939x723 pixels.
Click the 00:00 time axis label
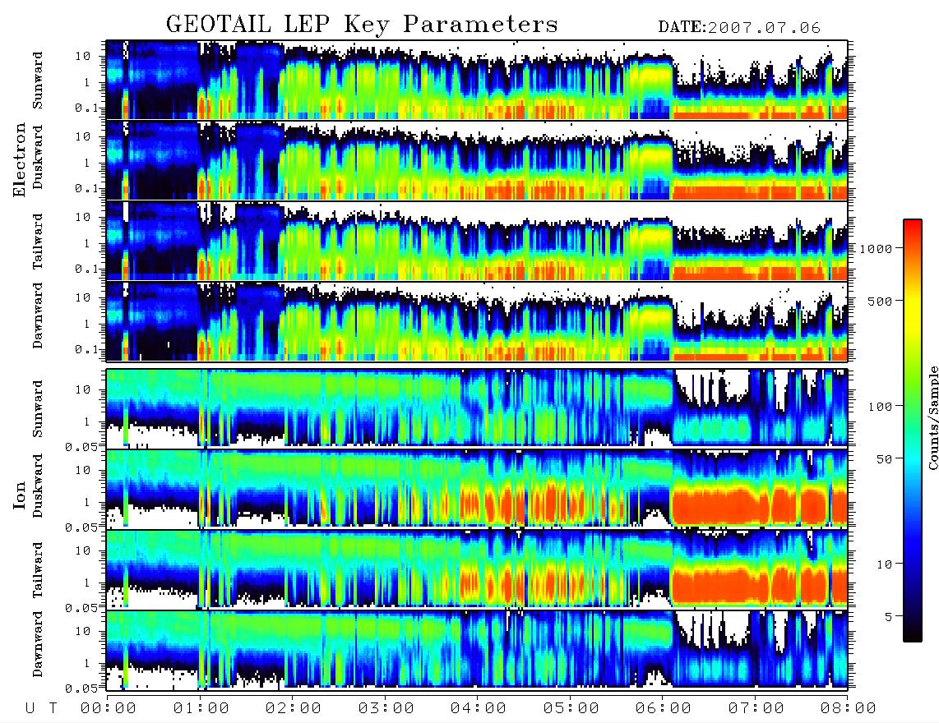click(x=109, y=708)
